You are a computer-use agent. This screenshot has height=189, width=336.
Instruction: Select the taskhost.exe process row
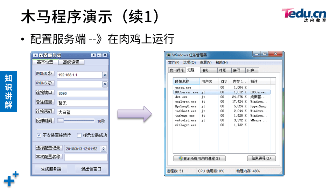(x=222, y=111)
